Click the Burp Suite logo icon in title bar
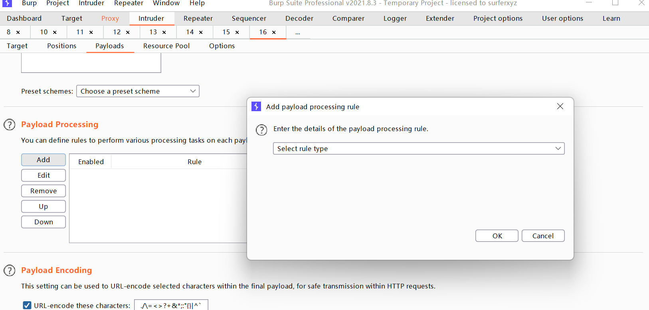 pyautogui.click(x=7, y=3)
